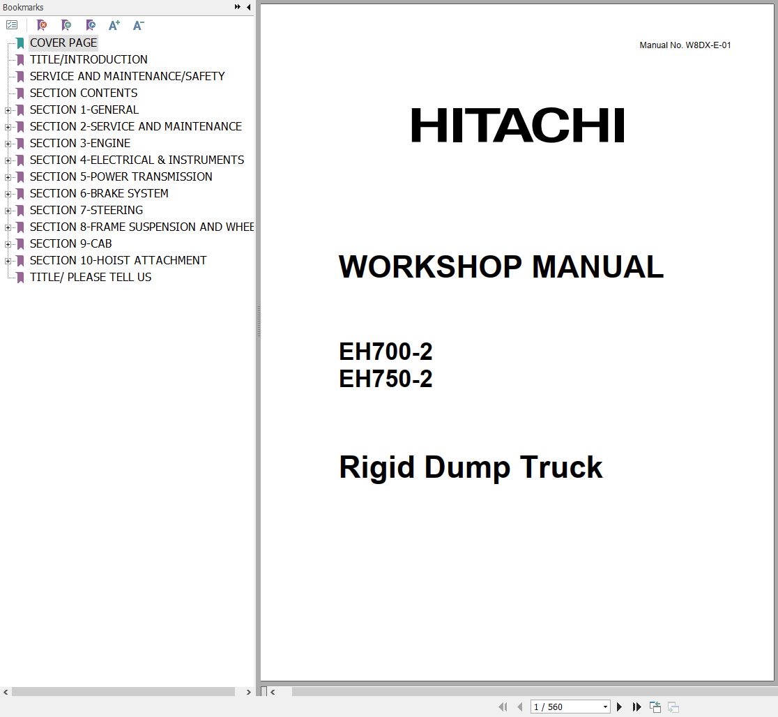Viewport: 778px width, 717px height.
Task: Click the HITACHI heading on the page
Action: (x=517, y=126)
